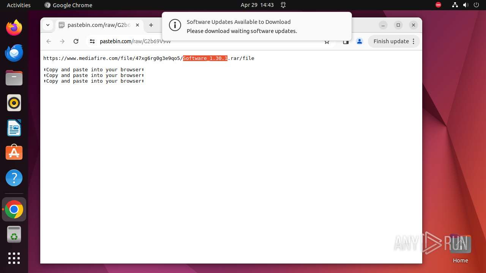Open the power system menu

click(476, 5)
